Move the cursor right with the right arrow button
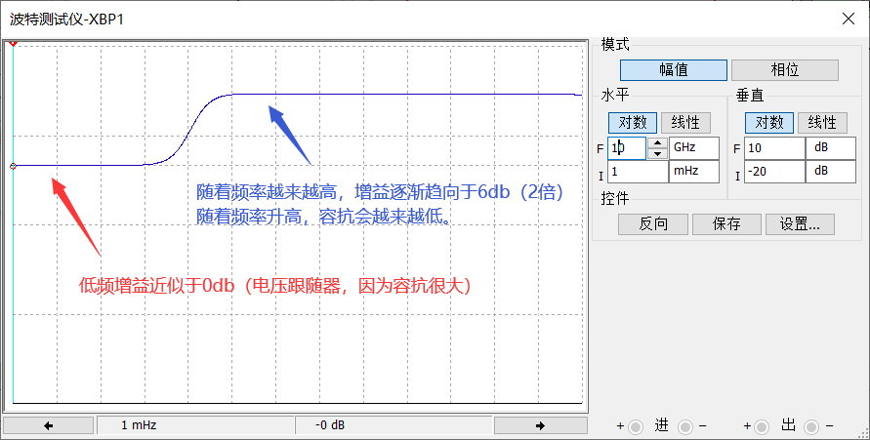 click(540, 425)
